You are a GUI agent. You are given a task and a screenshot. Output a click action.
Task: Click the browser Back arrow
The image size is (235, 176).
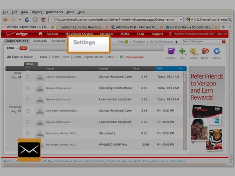(5, 20)
